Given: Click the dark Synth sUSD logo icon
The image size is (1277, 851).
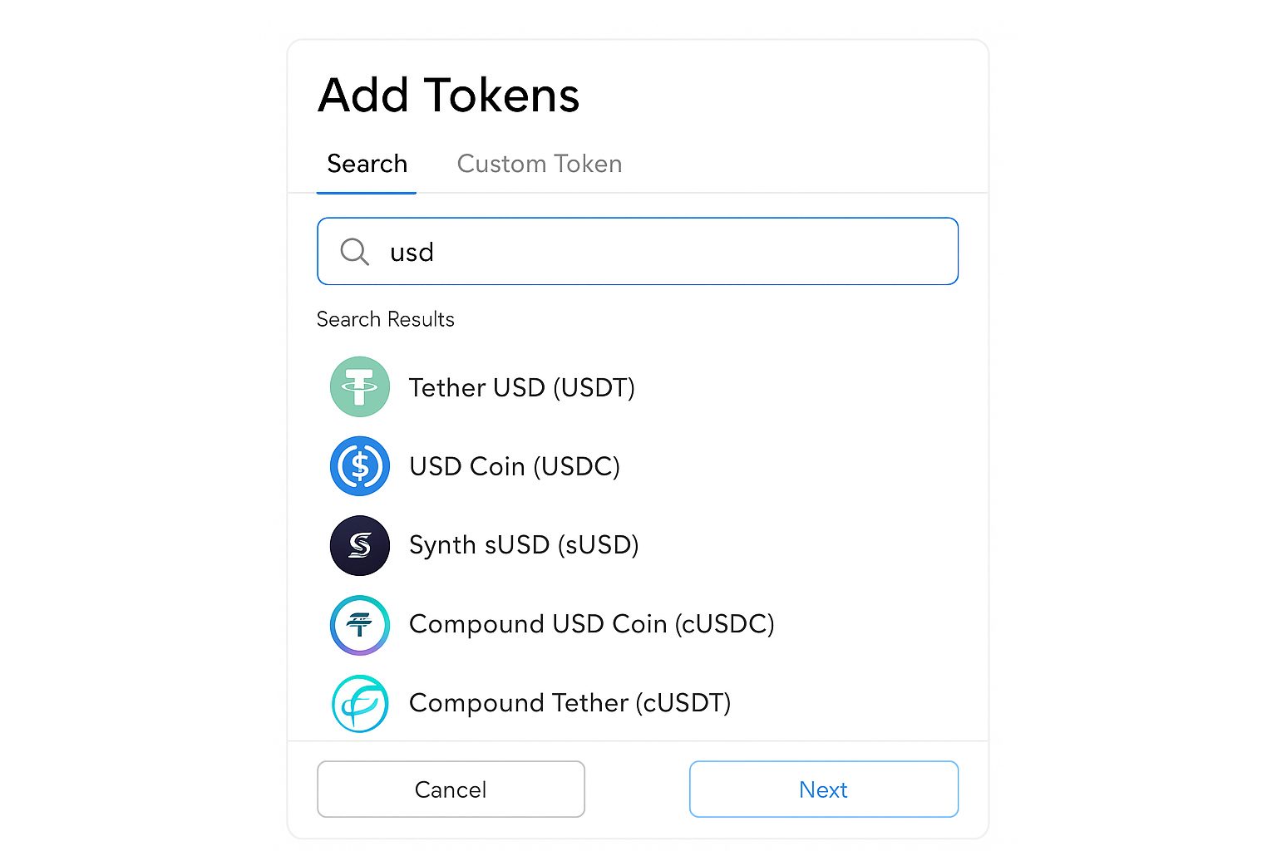Looking at the screenshot, I should tap(360, 545).
